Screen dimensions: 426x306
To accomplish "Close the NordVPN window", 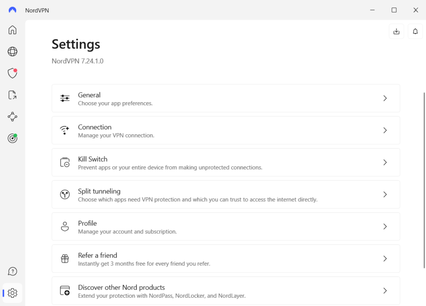I will [416, 10].
